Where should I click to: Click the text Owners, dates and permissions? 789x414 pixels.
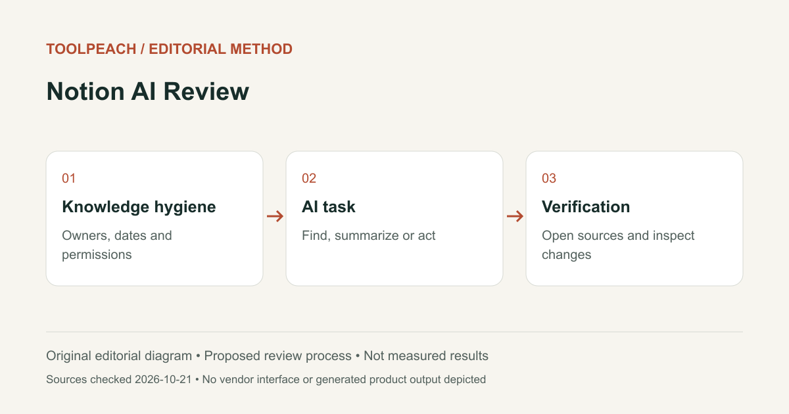pos(117,245)
